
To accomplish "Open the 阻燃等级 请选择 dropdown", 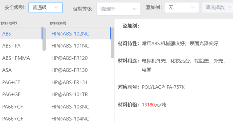I will point(119,9).
